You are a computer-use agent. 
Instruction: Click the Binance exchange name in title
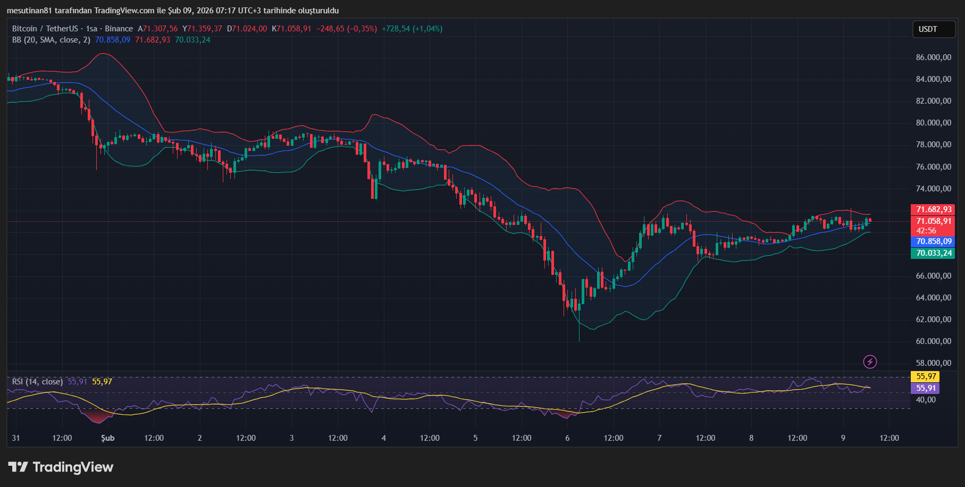click(x=119, y=29)
